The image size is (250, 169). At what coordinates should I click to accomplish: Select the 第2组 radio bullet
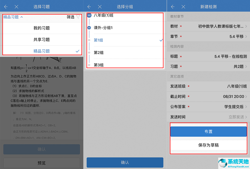coord(89,53)
